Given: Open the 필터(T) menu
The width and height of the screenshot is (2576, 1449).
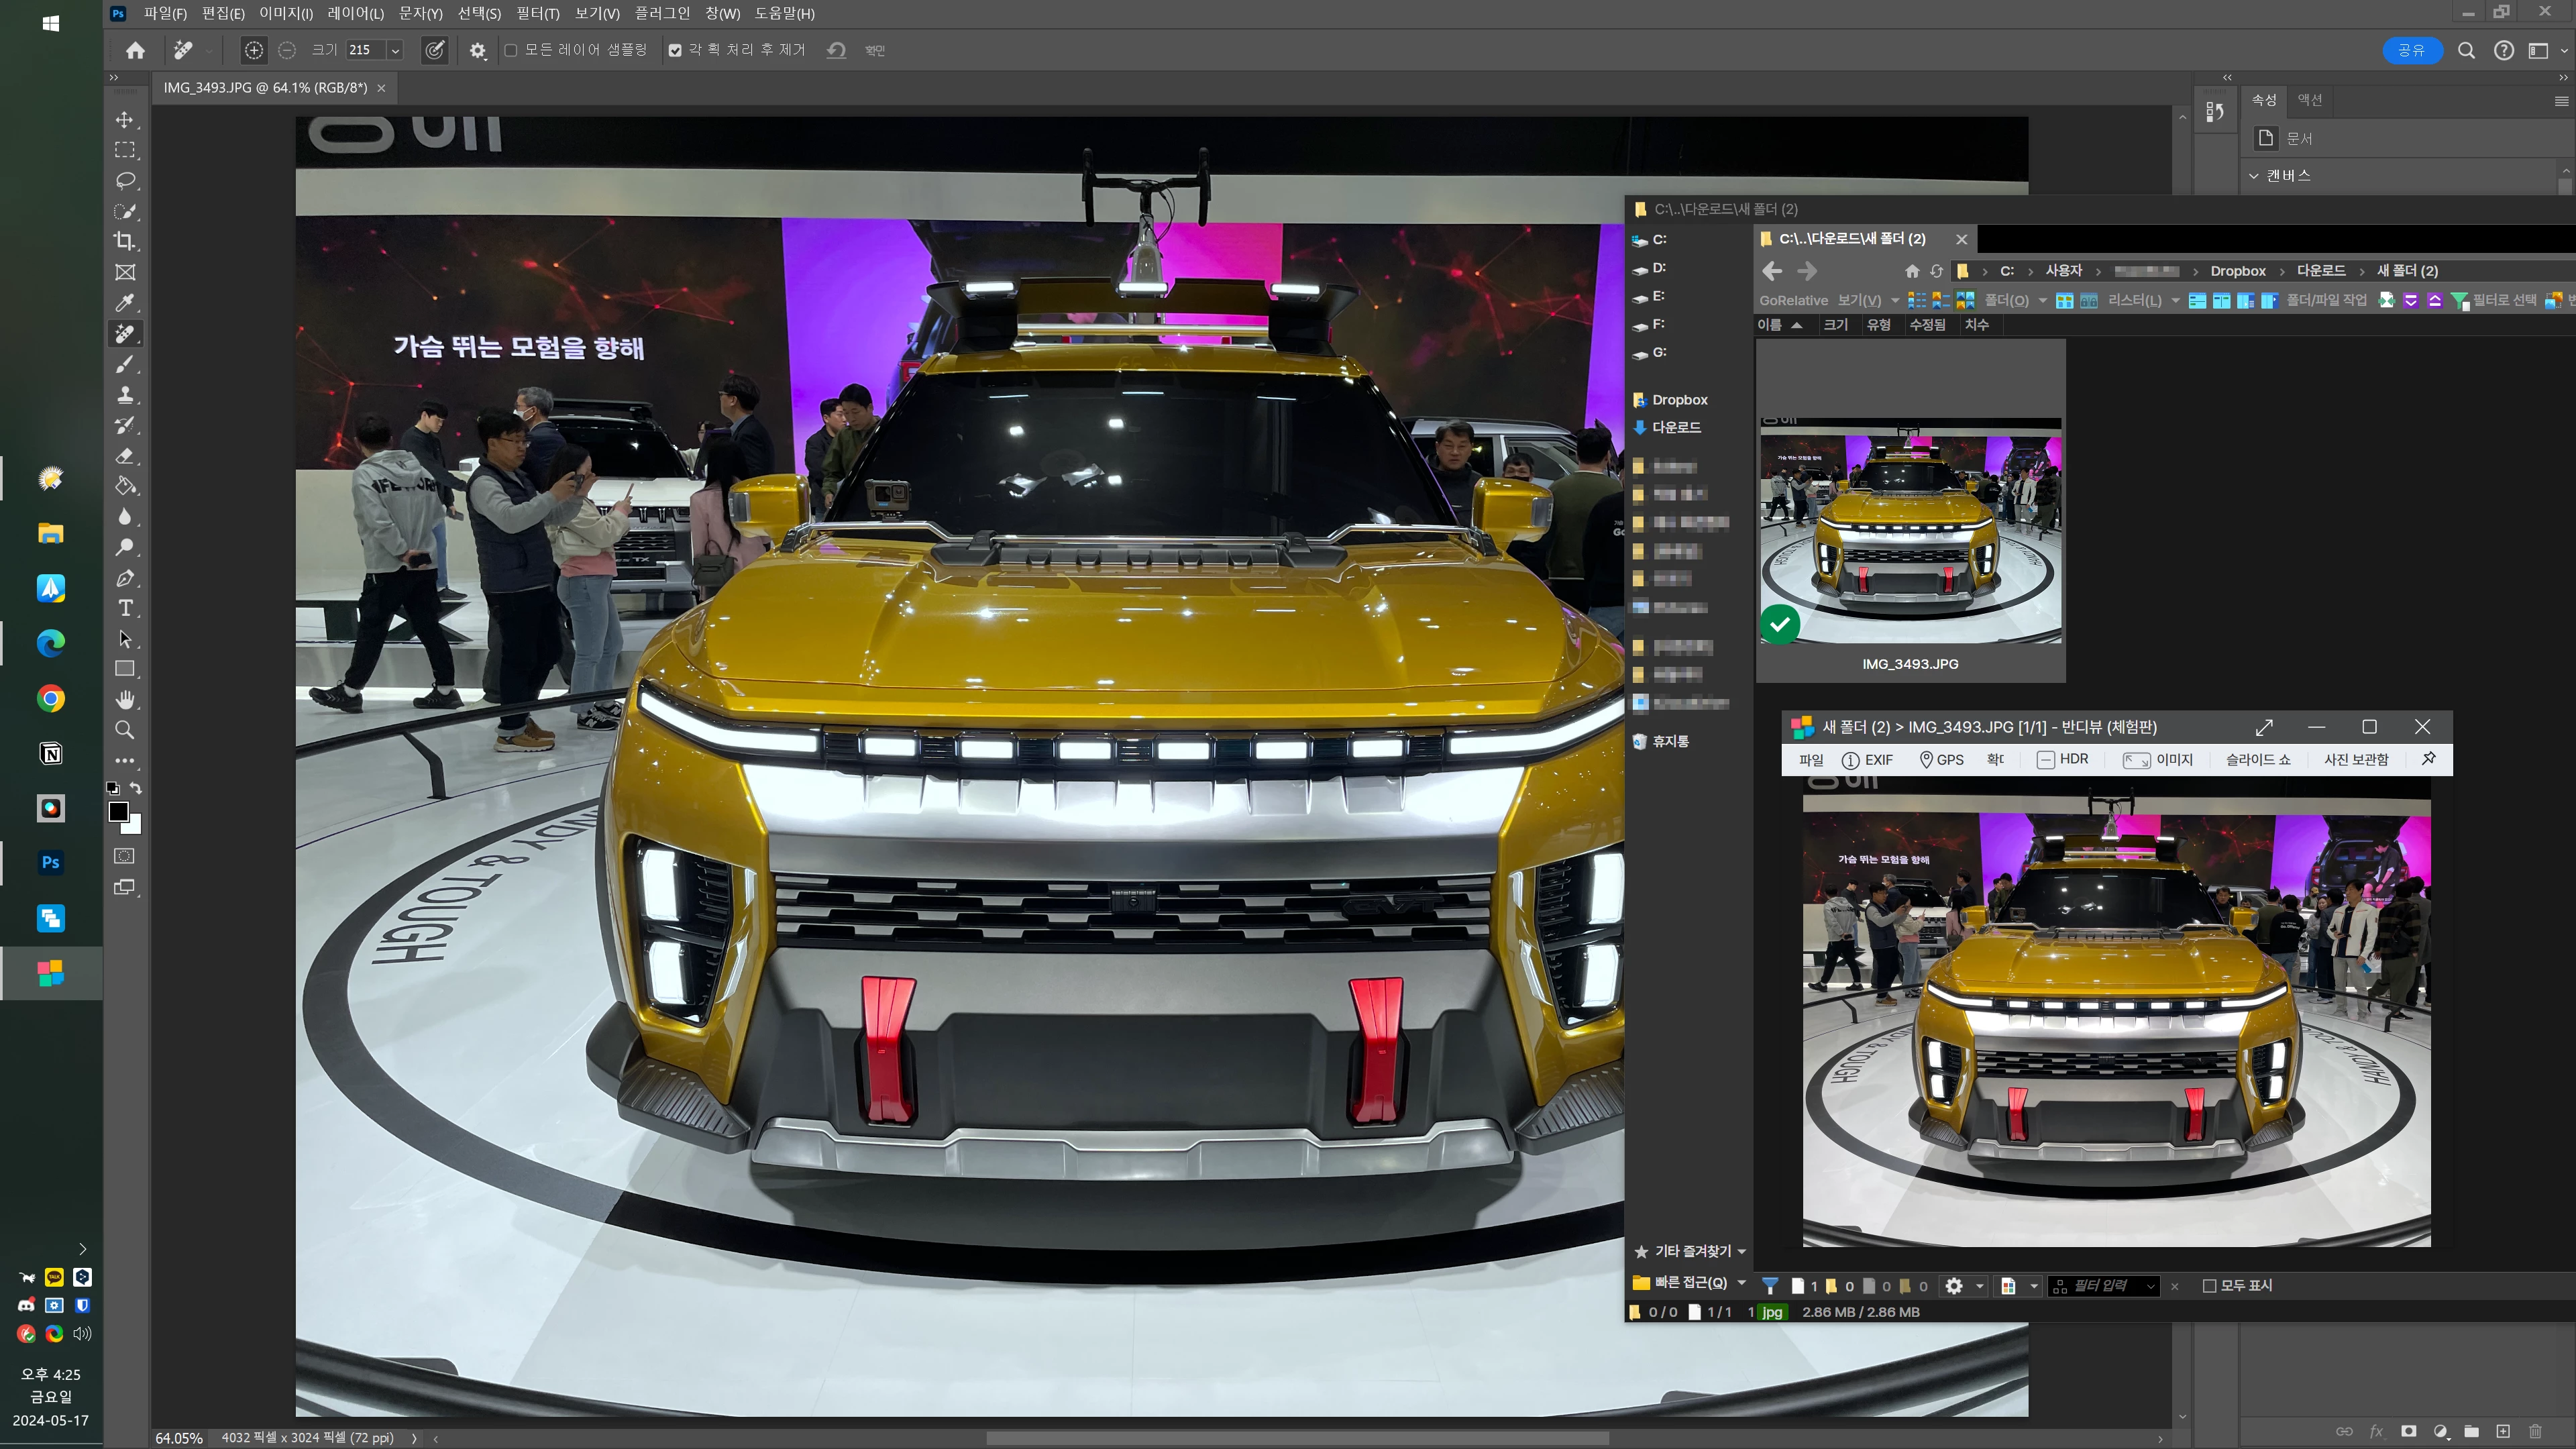Looking at the screenshot, I should pyautogui.click(x=537, y=13).
